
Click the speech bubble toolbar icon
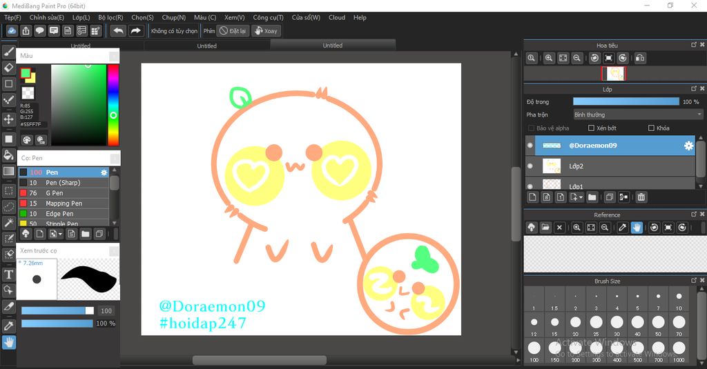point(39,30)
